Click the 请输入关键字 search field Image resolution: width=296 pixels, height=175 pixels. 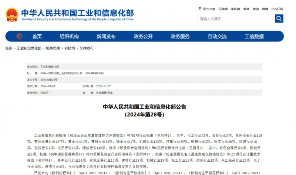236,19
